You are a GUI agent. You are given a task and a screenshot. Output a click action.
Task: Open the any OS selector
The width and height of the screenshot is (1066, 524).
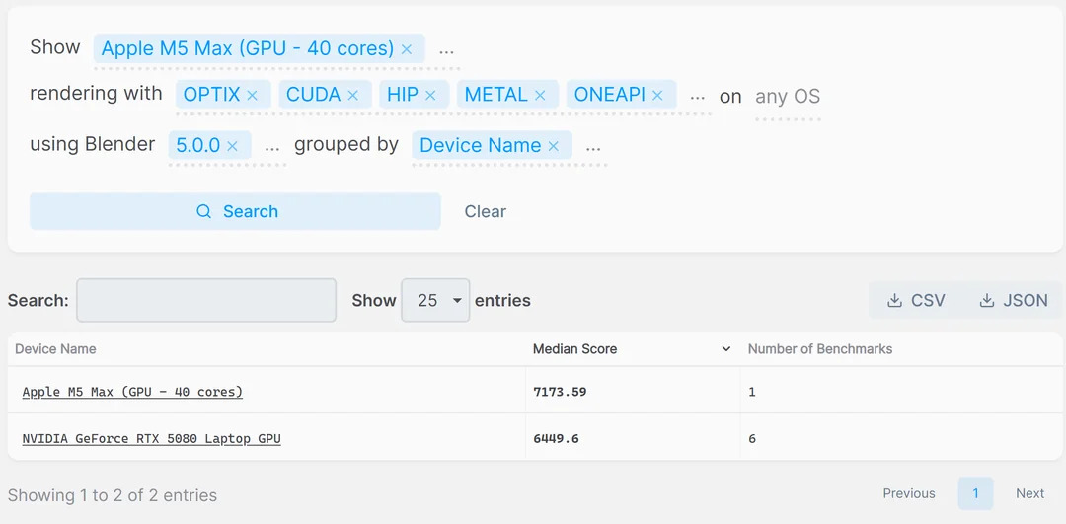click(788, 96)
